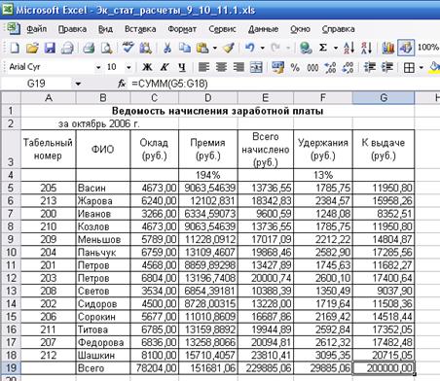Select row 5 header
The image size is (440, 381).
(x=11, y=188)
